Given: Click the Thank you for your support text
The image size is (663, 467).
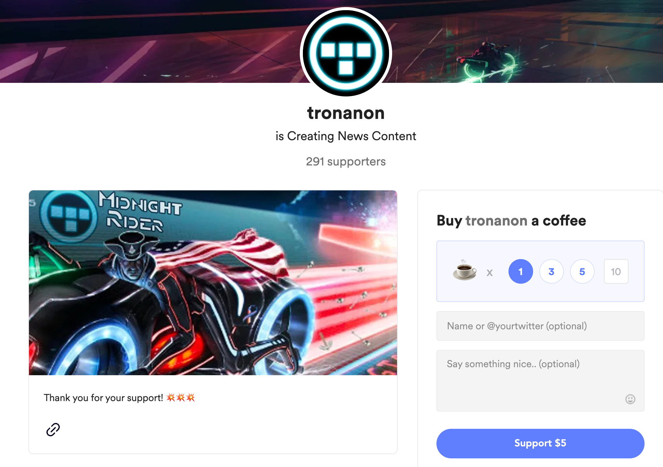Looking at the screenshot, I should [x=103, y=398].
